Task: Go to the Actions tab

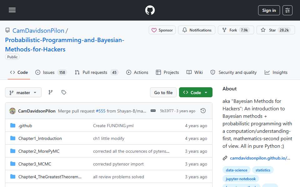Action: click(137, 73)
